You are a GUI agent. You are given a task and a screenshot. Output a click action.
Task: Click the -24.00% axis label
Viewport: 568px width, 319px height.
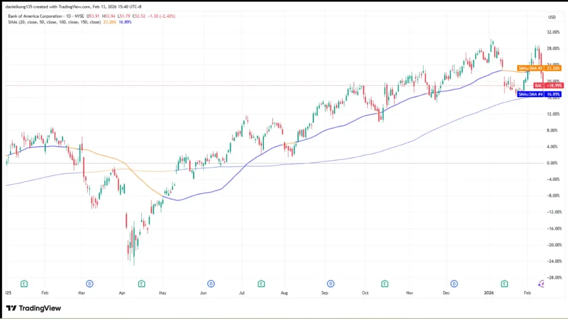click(554, 261)
